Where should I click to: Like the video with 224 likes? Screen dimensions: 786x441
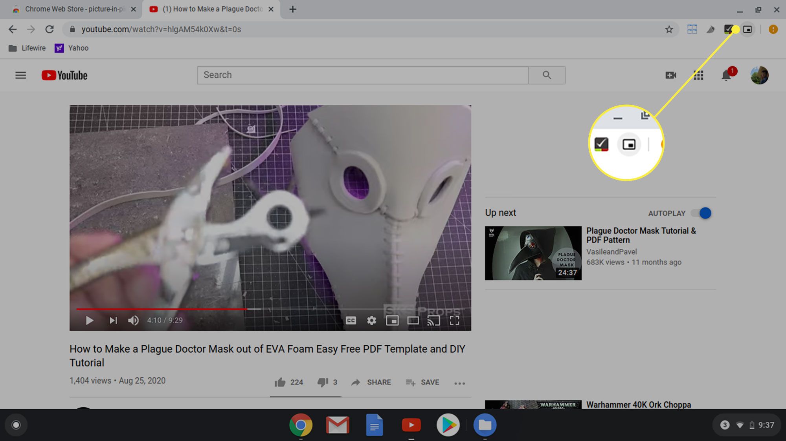coord(289,383)
